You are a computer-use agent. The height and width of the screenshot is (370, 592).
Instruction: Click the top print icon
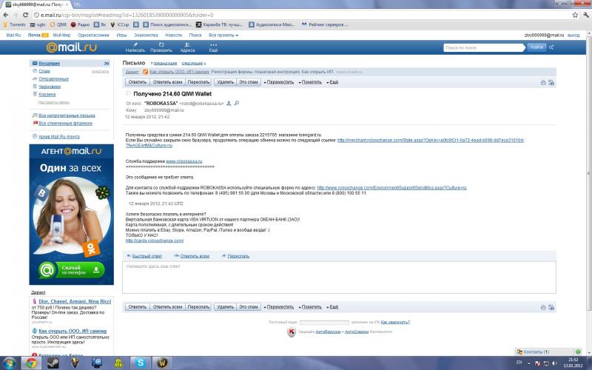click(x=543, y=82)
